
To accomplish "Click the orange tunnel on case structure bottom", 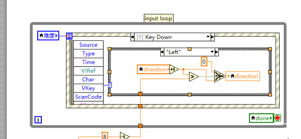I will click(140, 94).
